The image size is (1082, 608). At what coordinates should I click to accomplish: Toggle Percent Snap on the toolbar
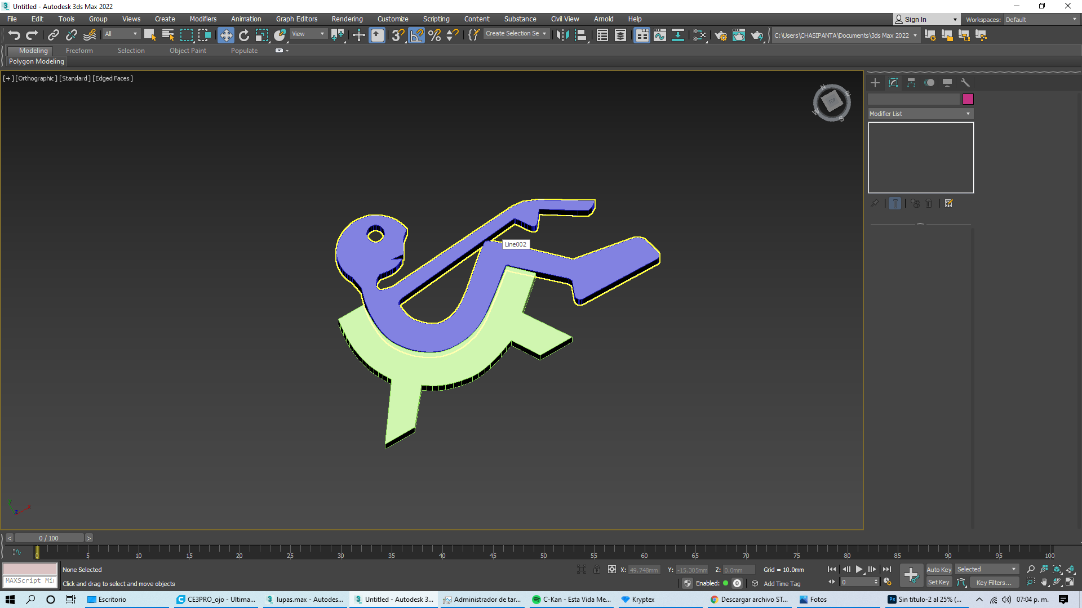coord(434,35)
